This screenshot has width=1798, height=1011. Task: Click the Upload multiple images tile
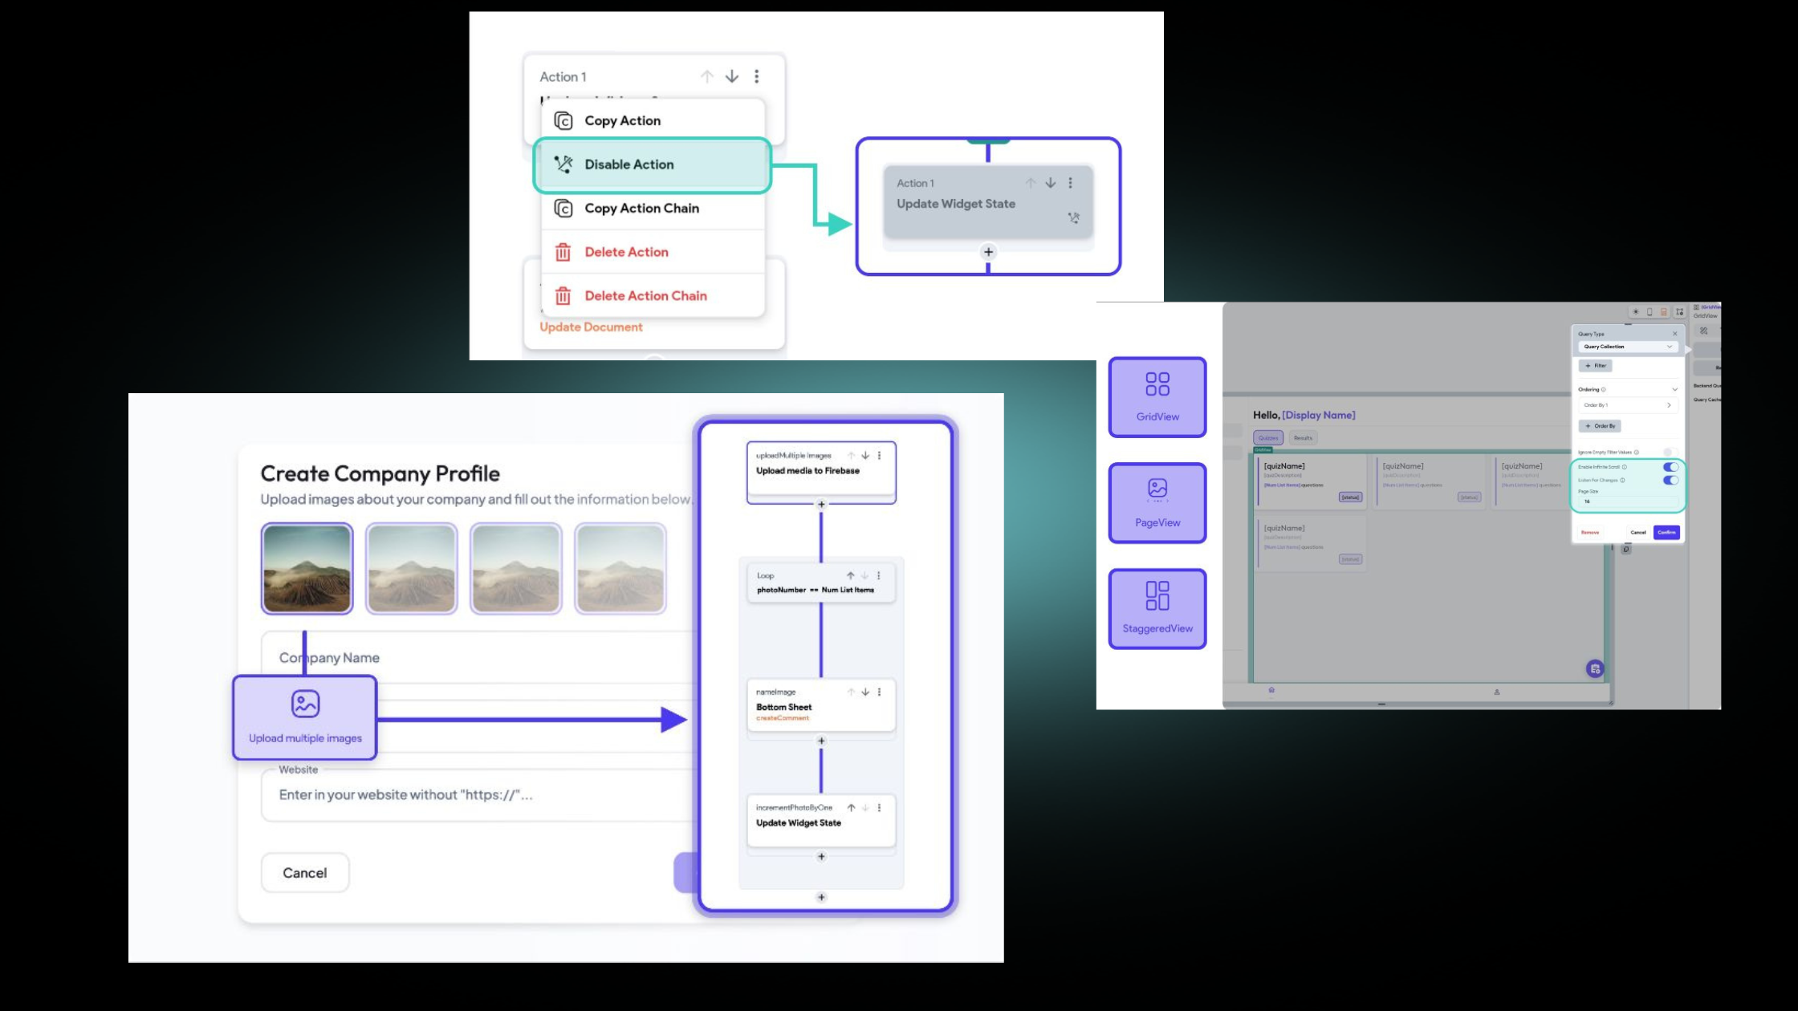(305, 717)
